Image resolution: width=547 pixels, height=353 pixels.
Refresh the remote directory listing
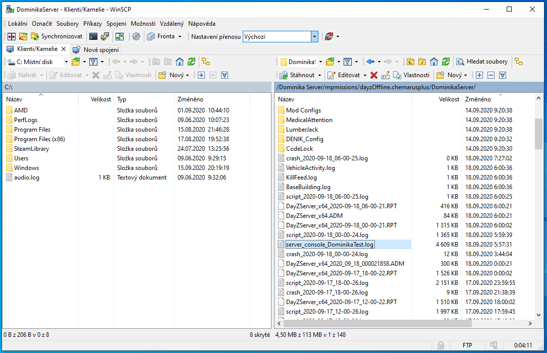pos(446,62)
